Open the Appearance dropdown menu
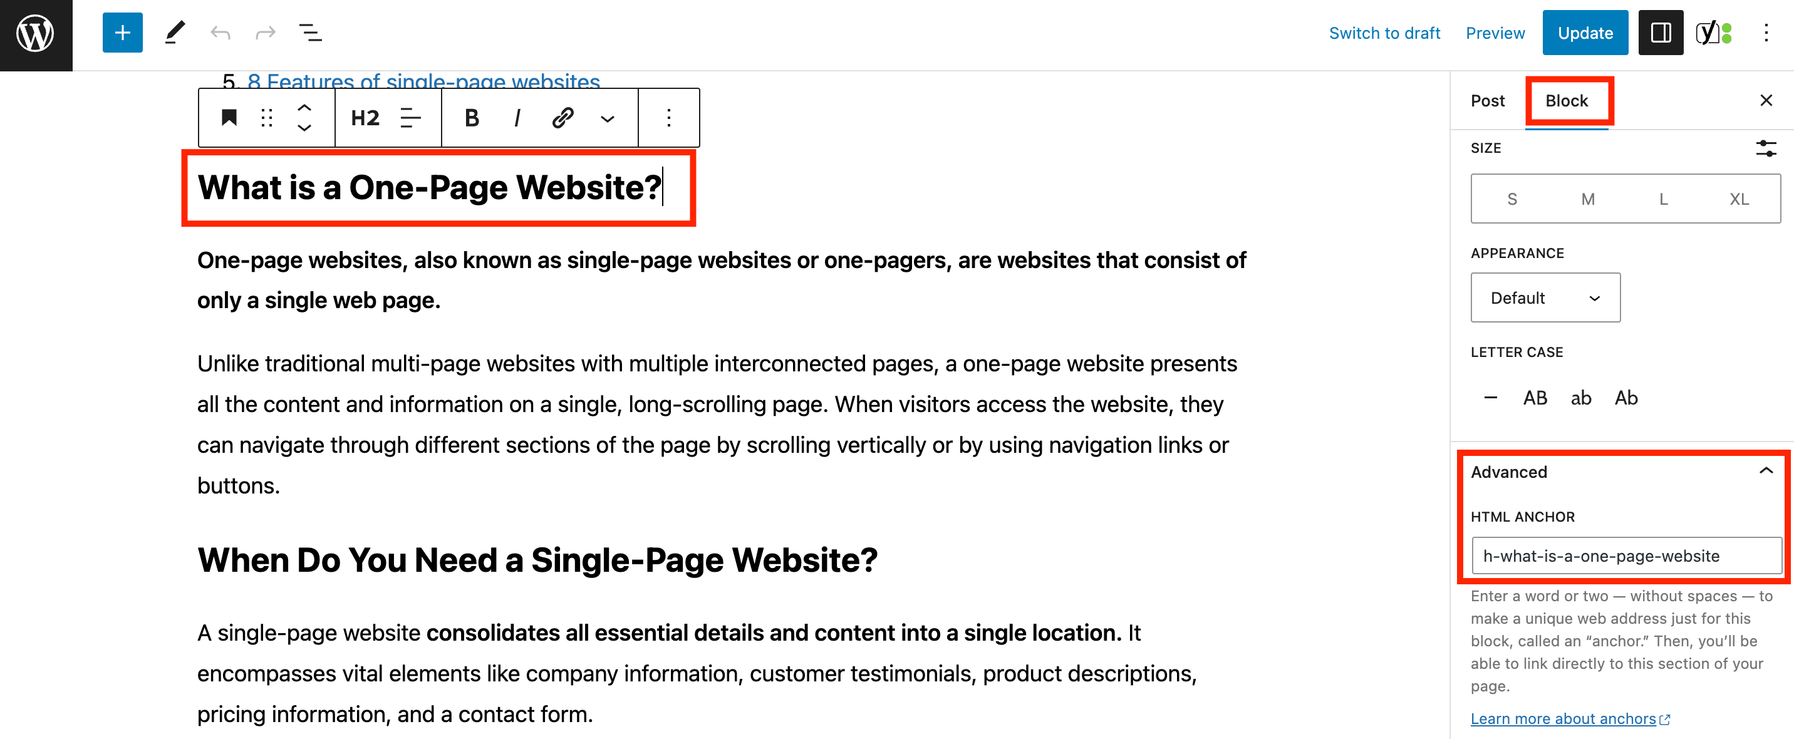This screenshot has height=739, width=1794. click(1546, 297)
